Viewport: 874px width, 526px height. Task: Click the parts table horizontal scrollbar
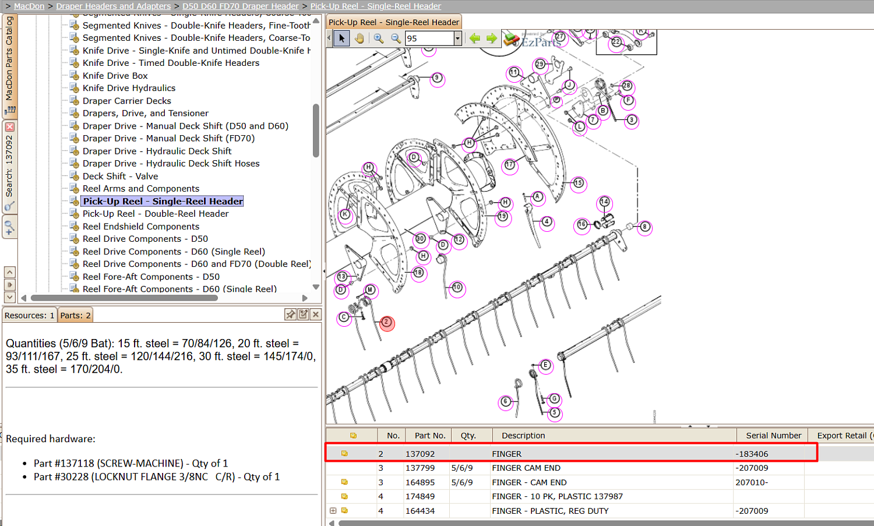click(x=606, y=523)
